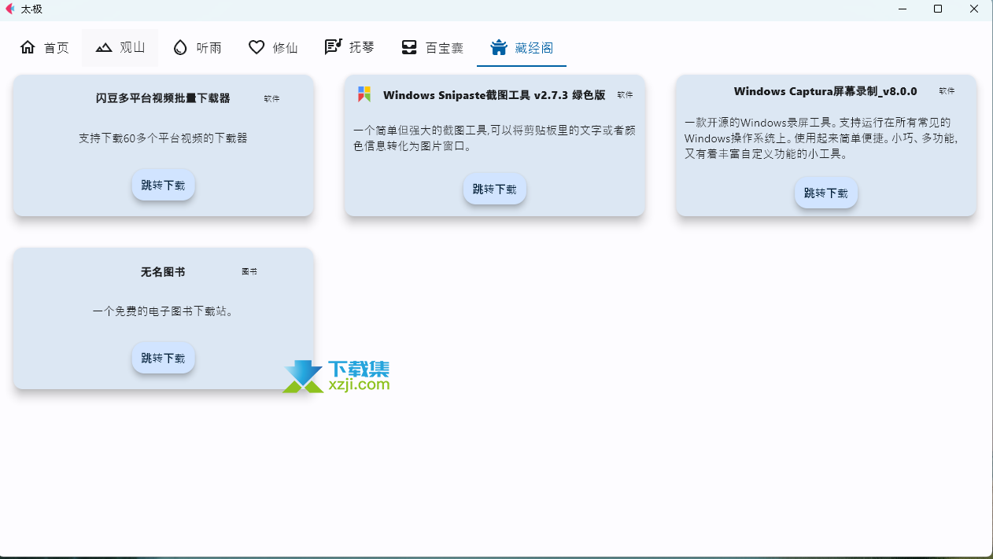Click the water drop icon for 听雨
993x559 pixels.
180,47
